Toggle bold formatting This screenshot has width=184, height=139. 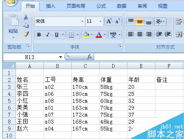point(39,35)
